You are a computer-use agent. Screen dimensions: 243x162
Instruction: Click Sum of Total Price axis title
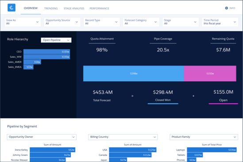[212, 145]
